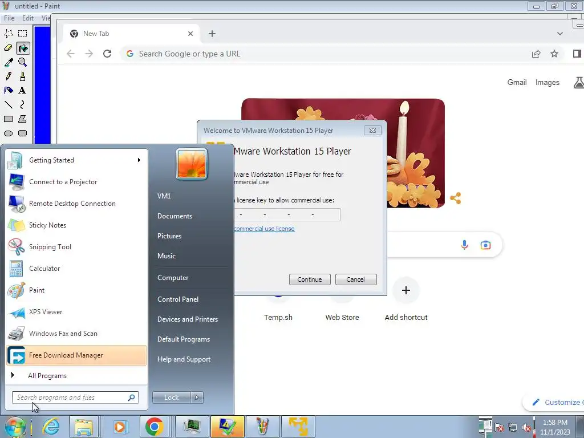Open Internet Explorer from the taskbar
Image resolution: width=584 pixels, height=438 pixels.
tap(51, 427)
